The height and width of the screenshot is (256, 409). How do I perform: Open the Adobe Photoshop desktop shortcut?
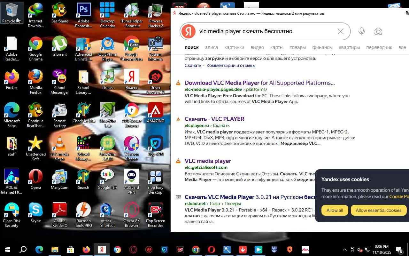click(83, 15)
